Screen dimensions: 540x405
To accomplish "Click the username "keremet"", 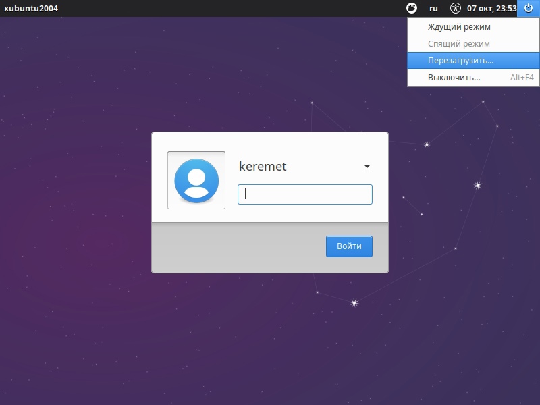I will pos(263,167).
